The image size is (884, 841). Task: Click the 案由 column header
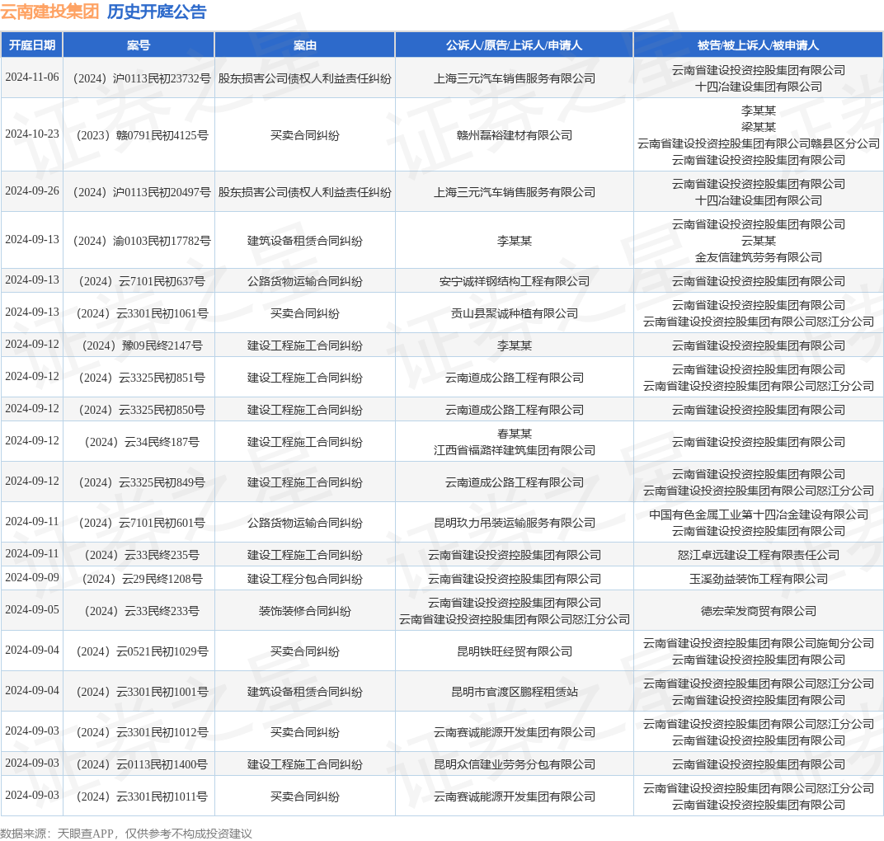point(305,45)
